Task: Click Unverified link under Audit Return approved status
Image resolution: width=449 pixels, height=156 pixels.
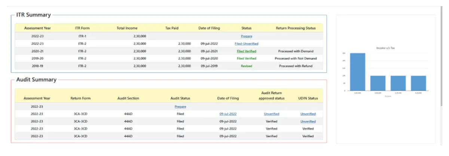Action: pos(271,114)
